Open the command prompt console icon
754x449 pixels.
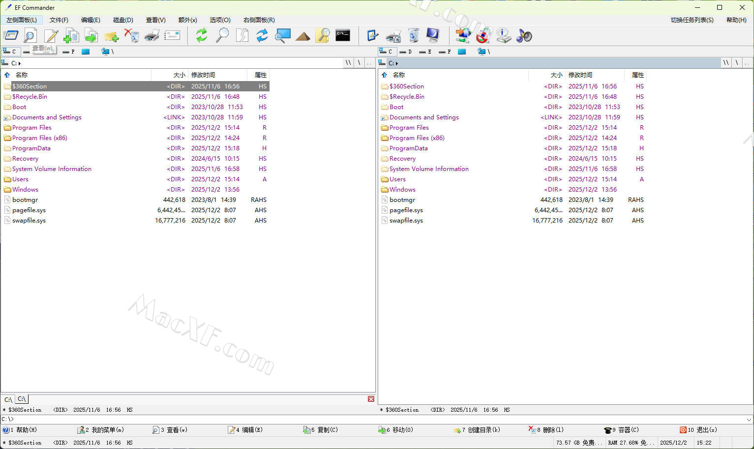pos(342,35)
